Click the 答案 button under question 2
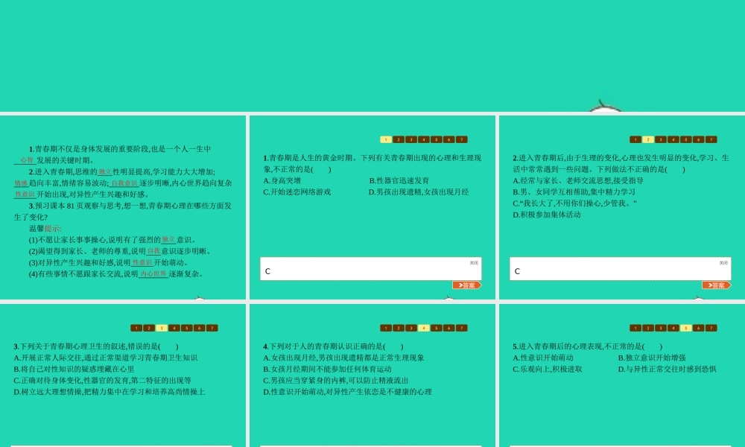The height and width of the screenshot is (447, 745). 716,285
